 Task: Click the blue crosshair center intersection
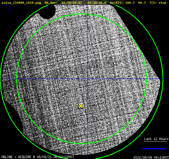click(x=87, y=79)
